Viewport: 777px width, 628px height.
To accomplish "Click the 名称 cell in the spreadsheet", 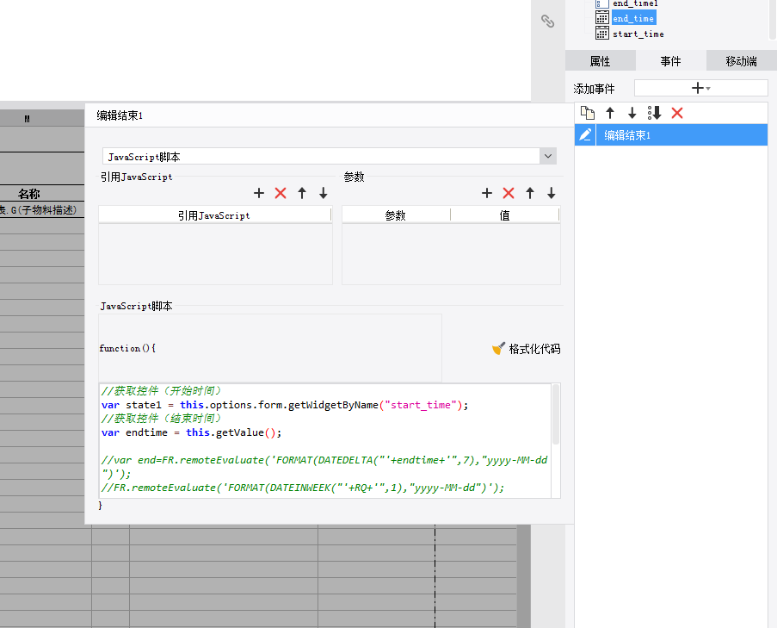I will [28, 194].
